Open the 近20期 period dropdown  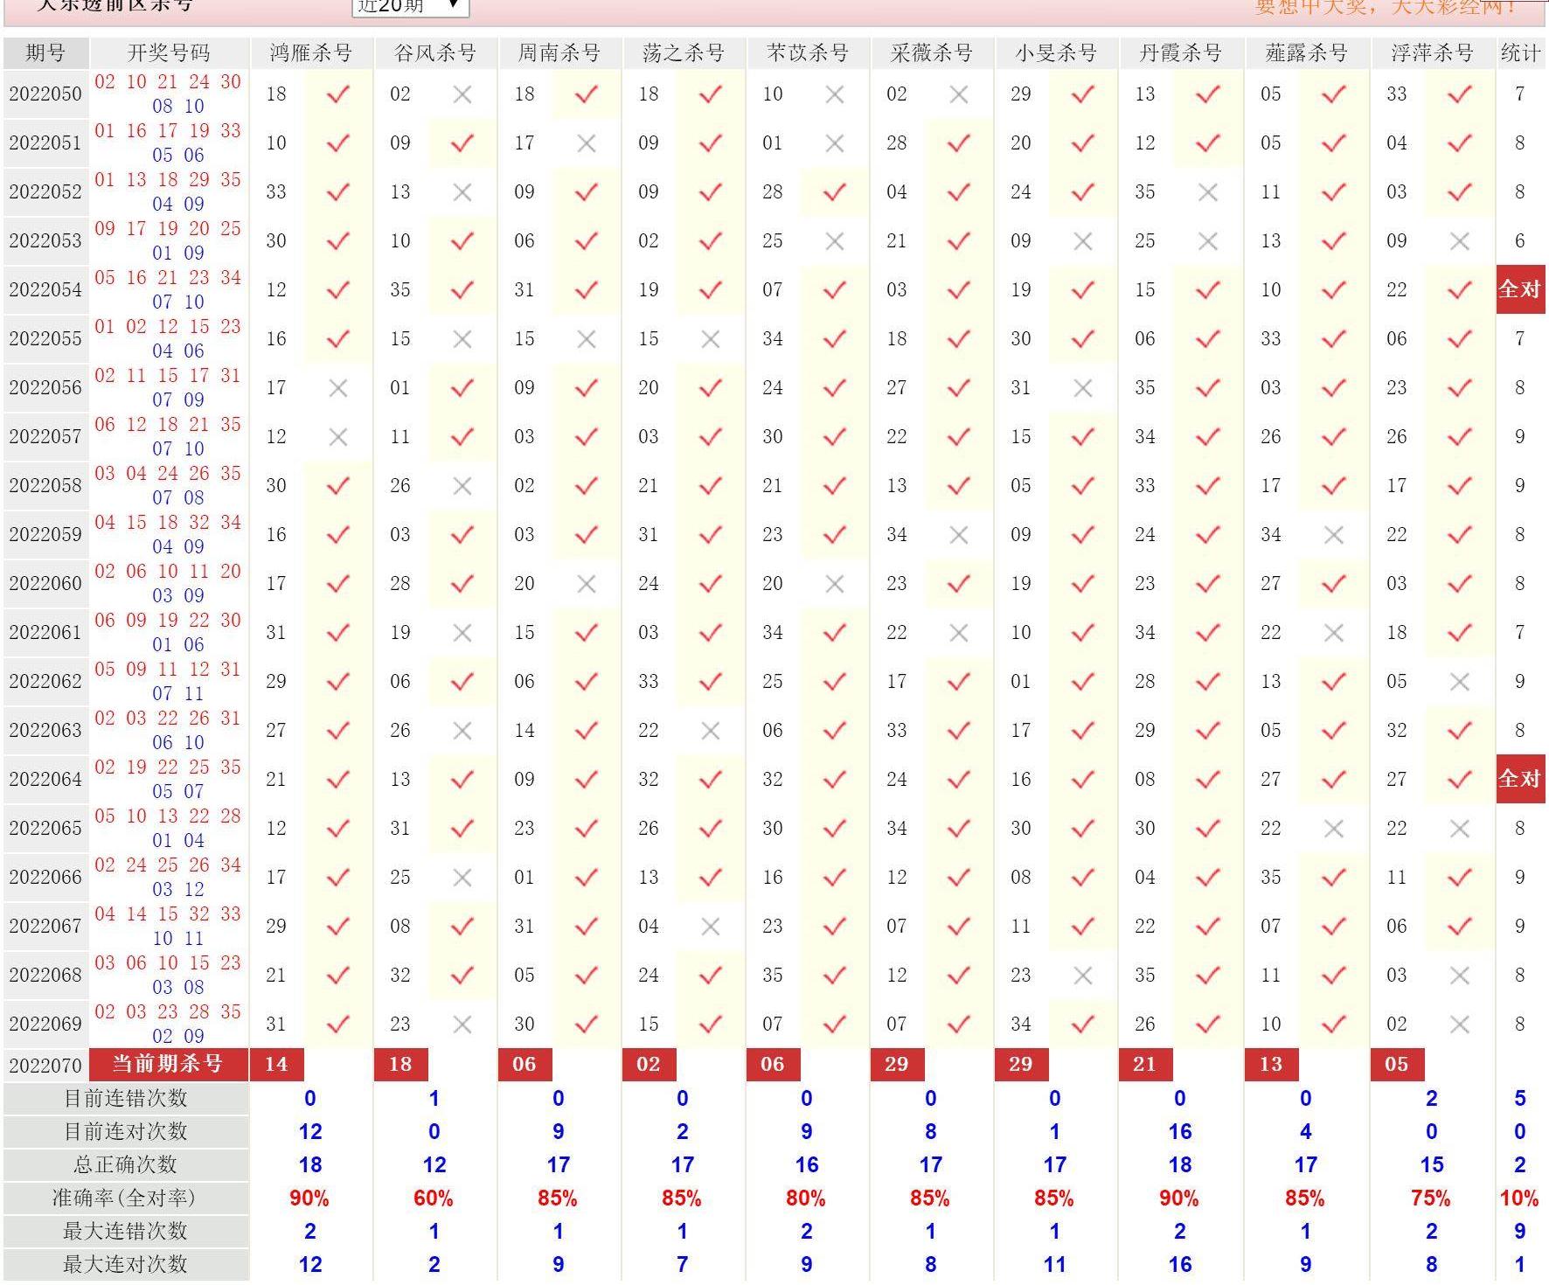click(410, 7)
